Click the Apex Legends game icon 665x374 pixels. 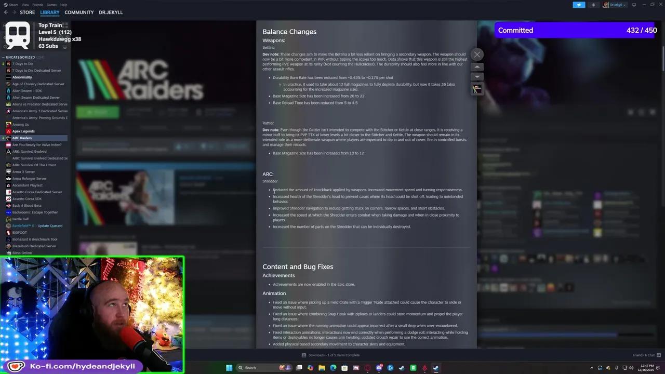8,131
